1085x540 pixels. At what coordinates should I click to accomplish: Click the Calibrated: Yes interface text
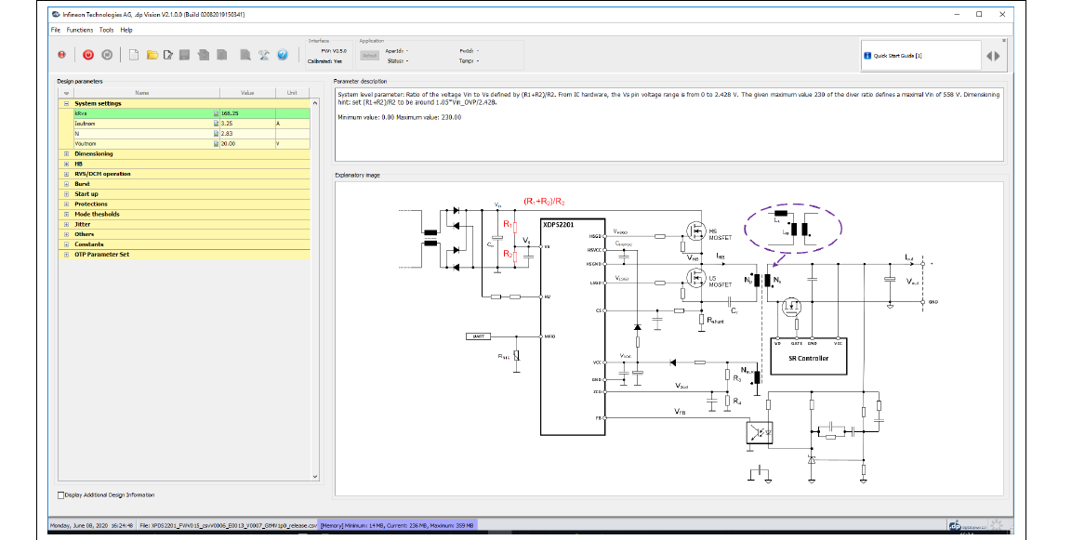coord(324,60)
